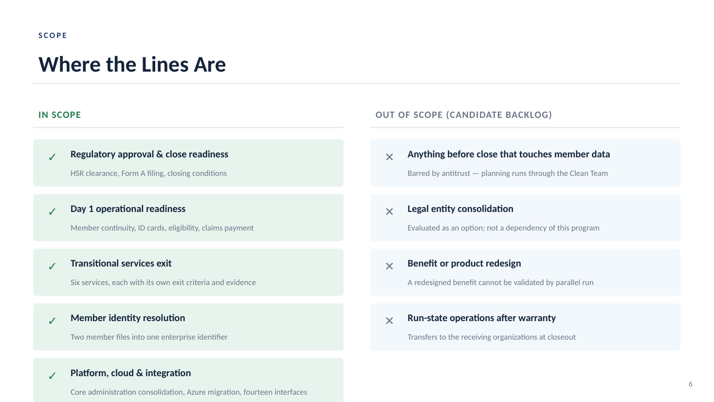Click the X icon beside Run-state operations after warranty

pyautogui.click(x=389, y=321)
